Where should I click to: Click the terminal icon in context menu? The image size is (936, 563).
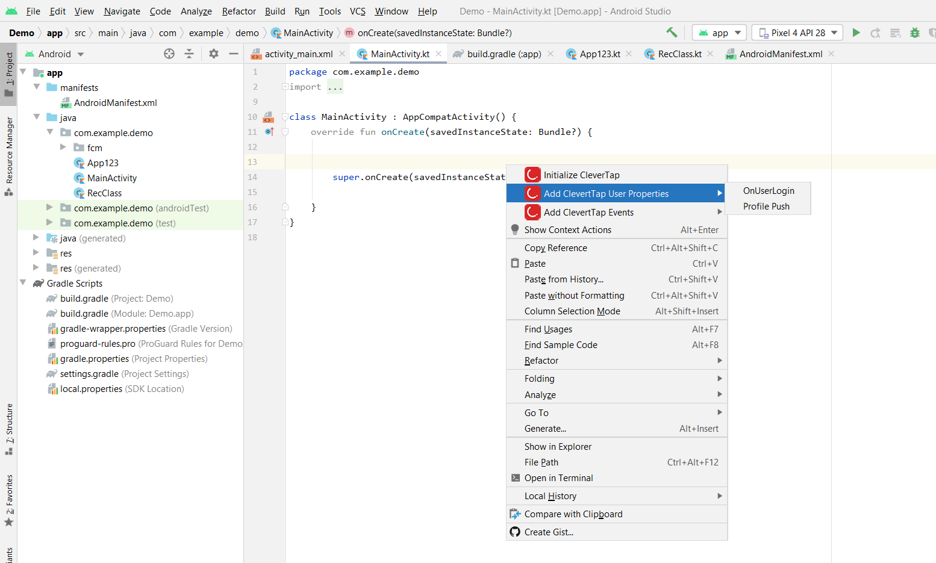point(515,477)
